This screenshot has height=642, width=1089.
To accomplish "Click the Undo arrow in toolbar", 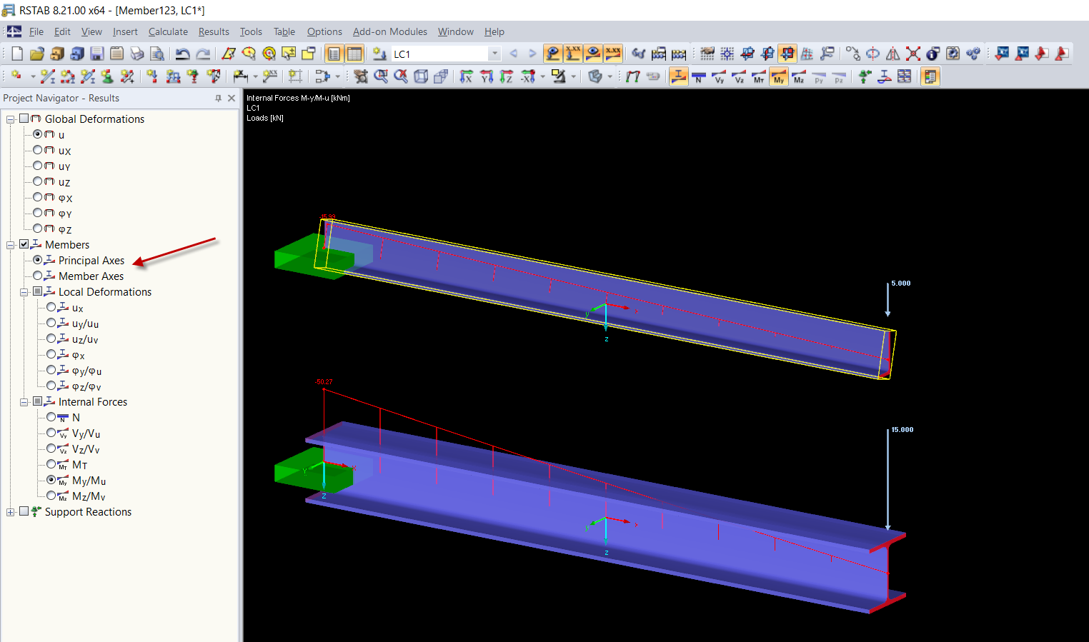I will 182,54.
